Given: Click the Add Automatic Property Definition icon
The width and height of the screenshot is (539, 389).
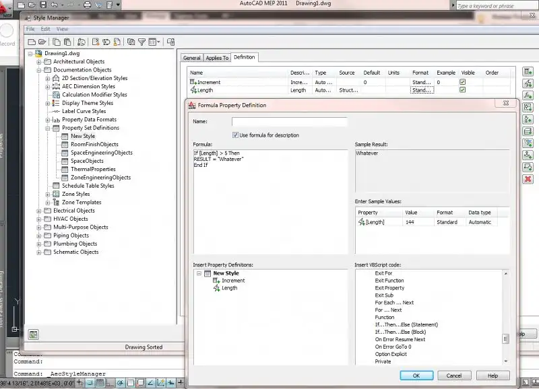Looking at the screenshot, I should coord(528,83).
